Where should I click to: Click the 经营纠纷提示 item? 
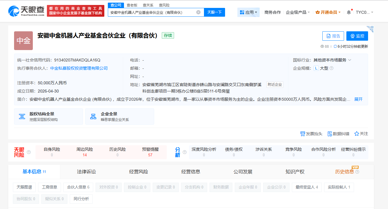point(353,152)
